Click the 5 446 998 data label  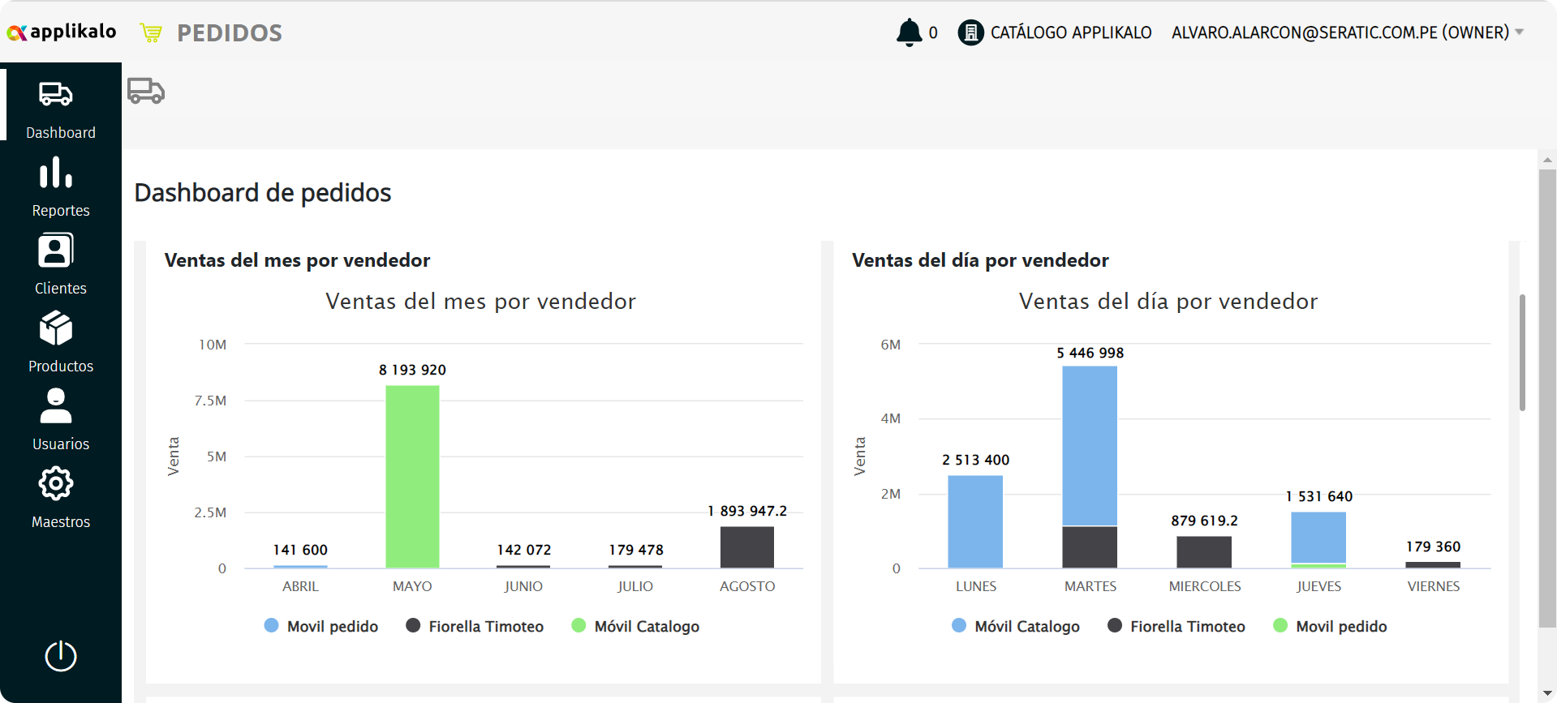[x=1090, y=353]
